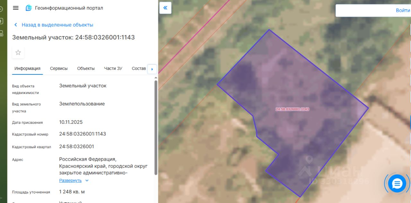Expand full address via Развернуть

(70, 181)
